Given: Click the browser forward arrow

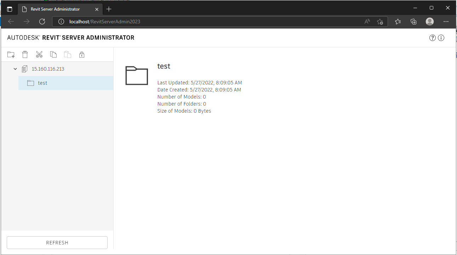Looking at the screenshot, I should coord(27,22).
